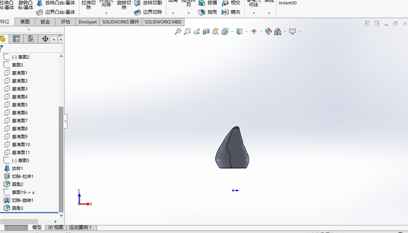408x233 pixels.
Task: Expand the view orientation dropdown arrow
Action: (232, 32)
